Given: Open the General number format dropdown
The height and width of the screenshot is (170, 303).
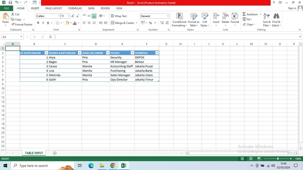Looking at the screenshot, I should pos(168,16).
